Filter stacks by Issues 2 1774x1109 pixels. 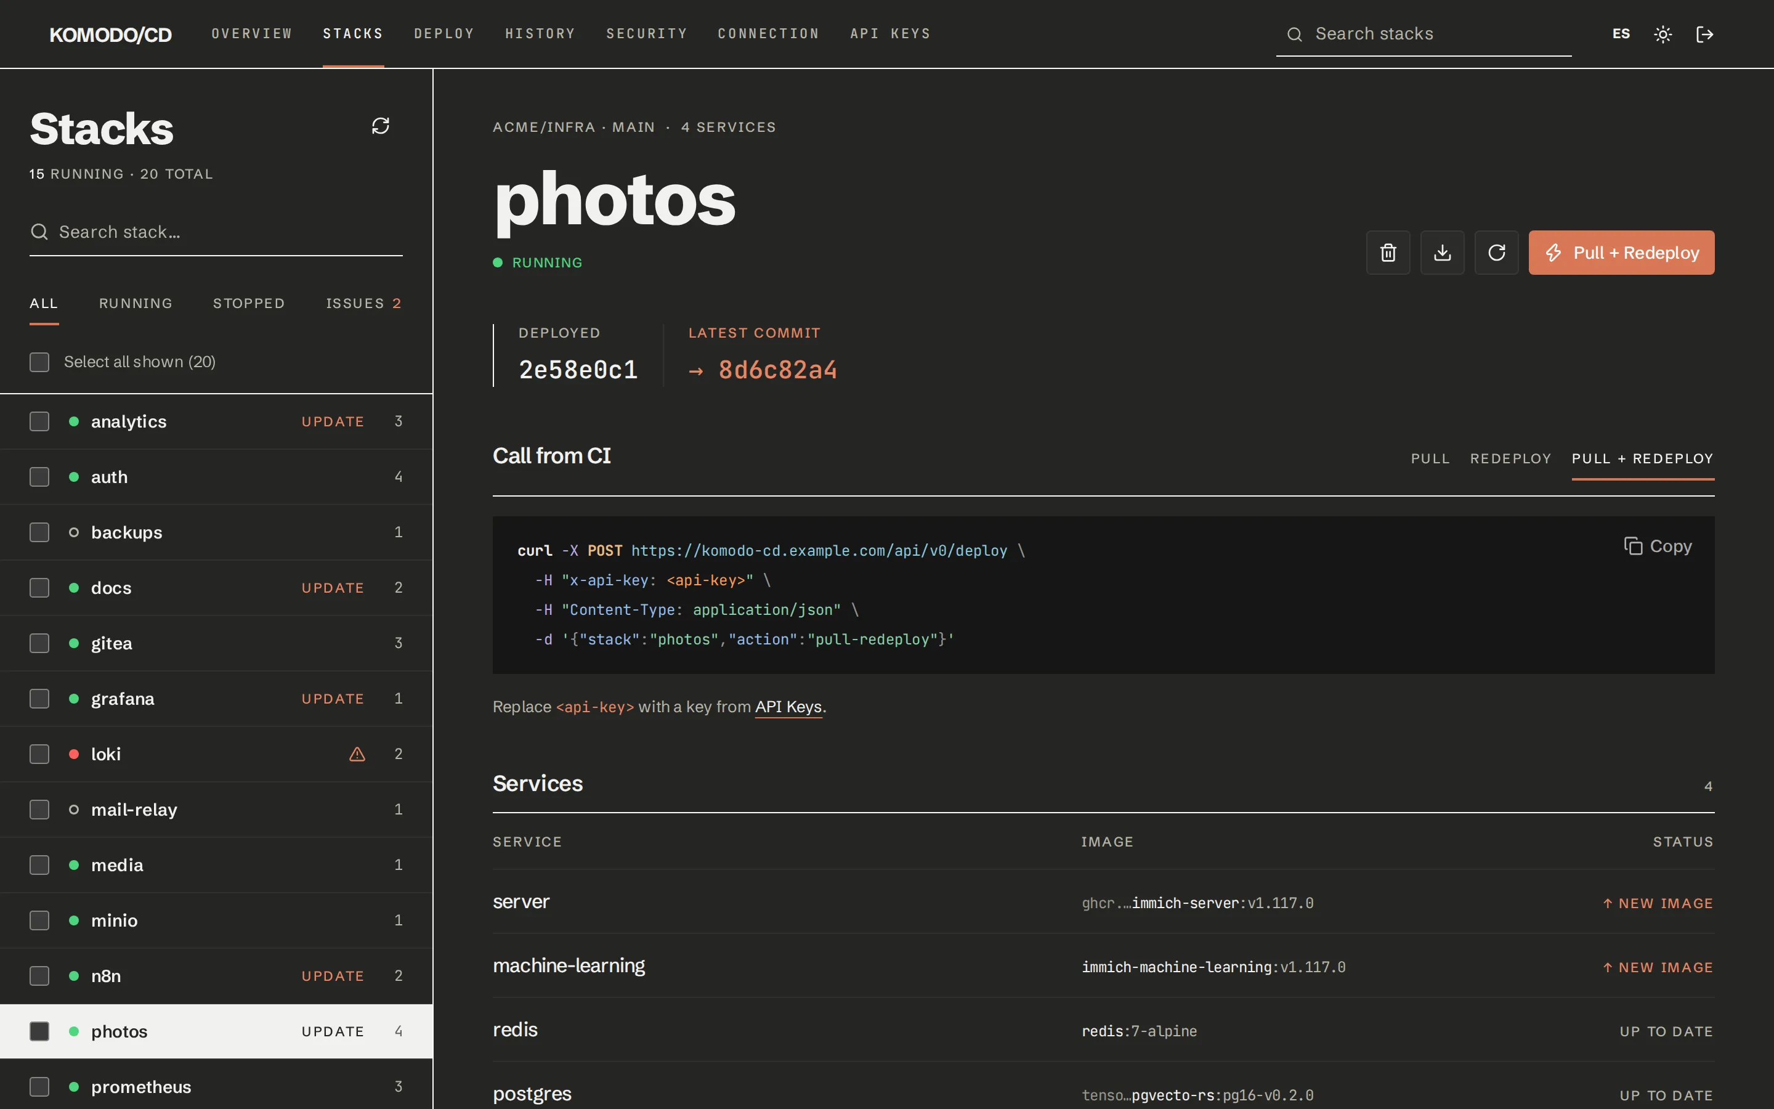[x=363, y=303]
